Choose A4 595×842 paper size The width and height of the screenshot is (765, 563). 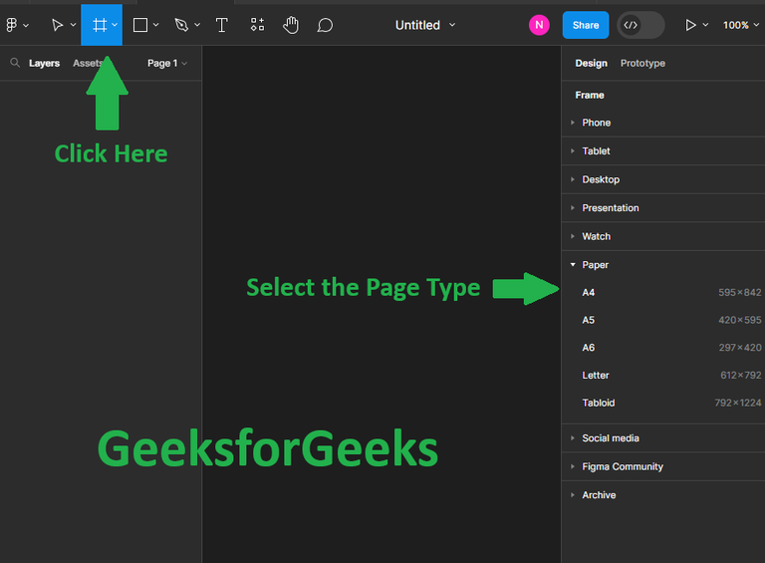click(x=663, y=293)
